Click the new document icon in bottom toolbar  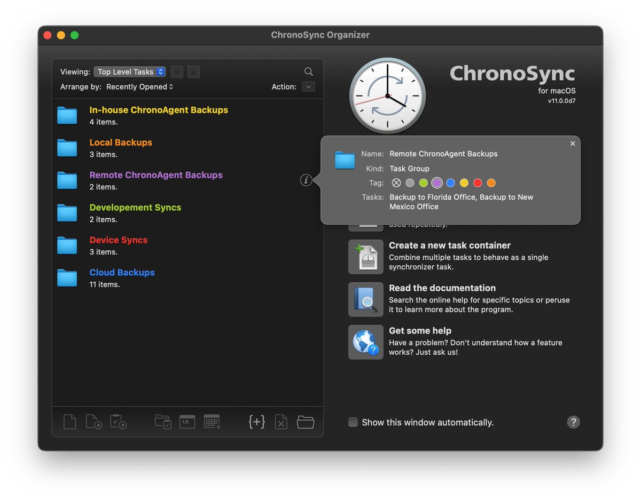(x=69, y=422)
